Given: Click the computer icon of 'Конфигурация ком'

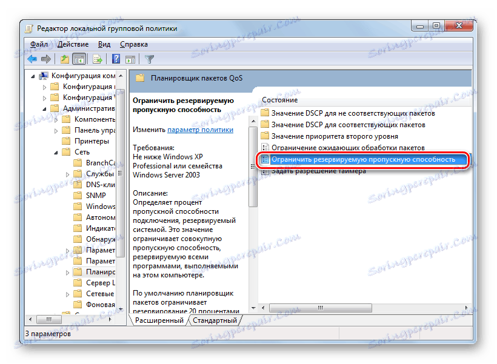Looking at the screenshot, I should [x=44, y=76].
